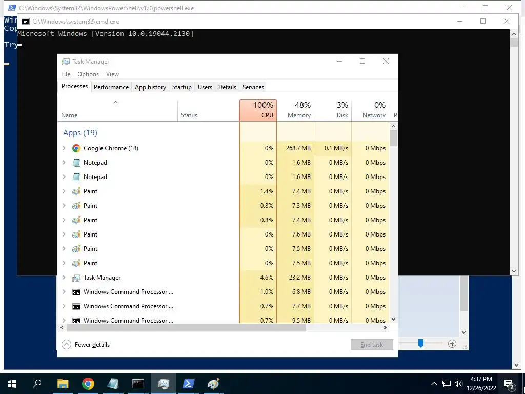Image resolution: width=525 pixels, height=394 pixels.
Task: Click the End task button
Action: (x=372, y=344)
